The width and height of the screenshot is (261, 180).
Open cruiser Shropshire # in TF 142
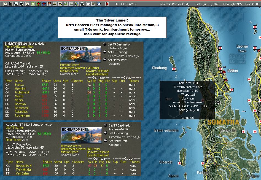(x=23, y=166)
